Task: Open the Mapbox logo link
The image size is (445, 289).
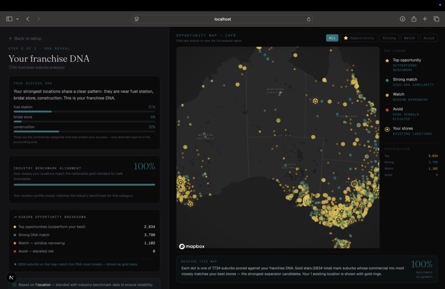Action: click(192, 247)
